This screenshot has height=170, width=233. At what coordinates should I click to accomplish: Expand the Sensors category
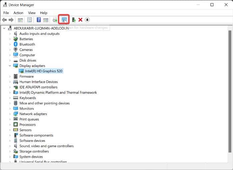[10, 130]
